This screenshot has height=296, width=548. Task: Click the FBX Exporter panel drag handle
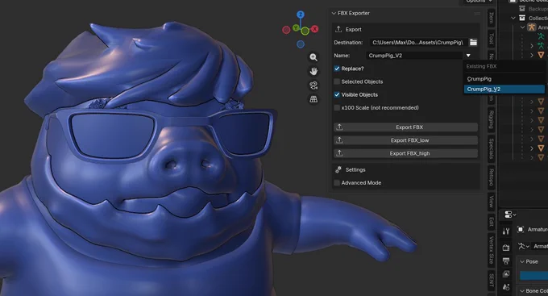click(x=477, y=13)
